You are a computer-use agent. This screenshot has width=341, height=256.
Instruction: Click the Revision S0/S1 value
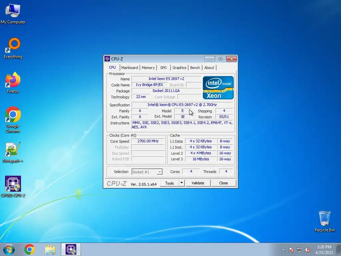[x=224, y=117]
